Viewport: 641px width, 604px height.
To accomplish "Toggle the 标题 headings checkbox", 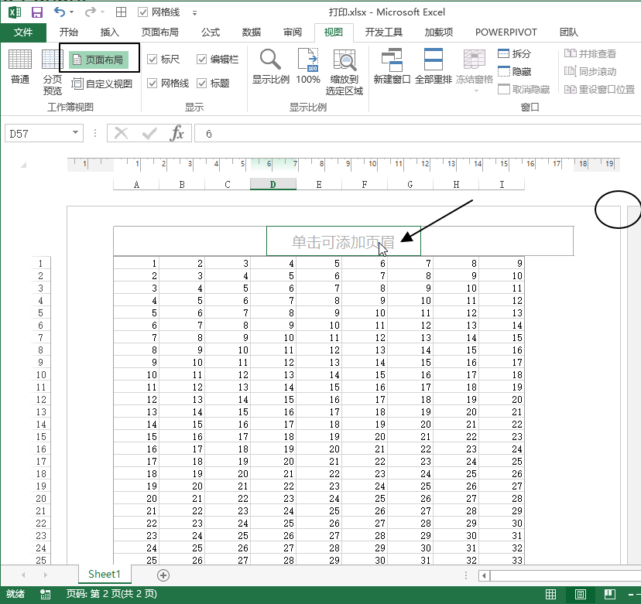I will point(202,84).
